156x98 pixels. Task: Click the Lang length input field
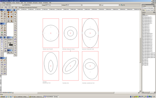click(x=53, y=5)
